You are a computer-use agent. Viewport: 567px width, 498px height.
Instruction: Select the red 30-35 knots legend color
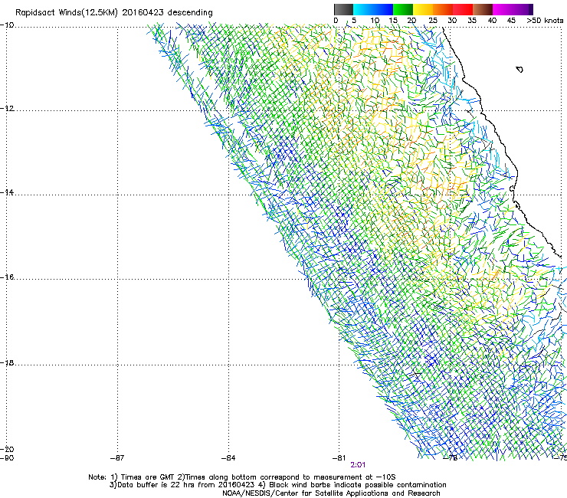click(x=463, y=9)
